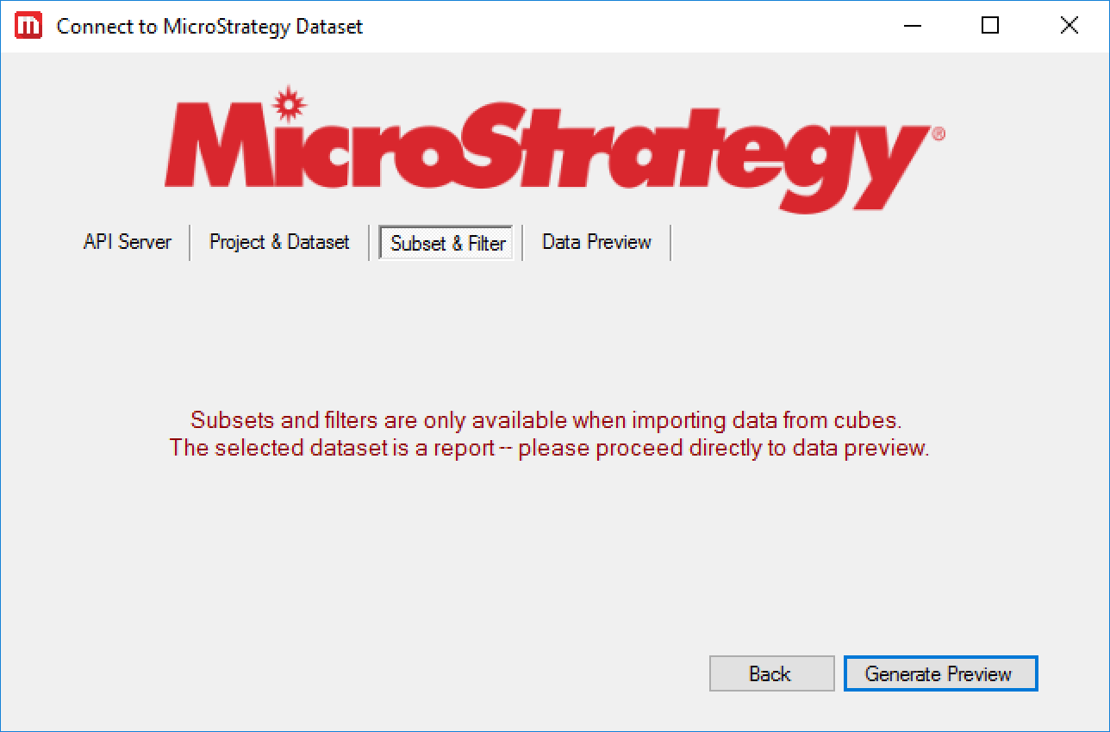1110x732 pixels.
Task: Switch to the API Server tab
Action: point(127,242)
